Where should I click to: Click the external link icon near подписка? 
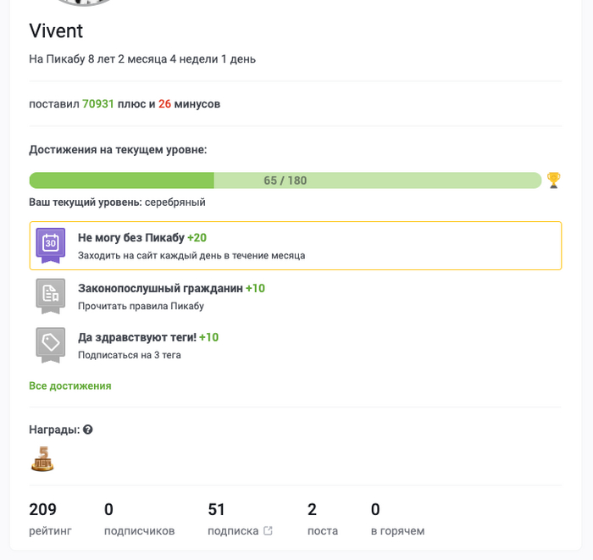coord(269,531)
